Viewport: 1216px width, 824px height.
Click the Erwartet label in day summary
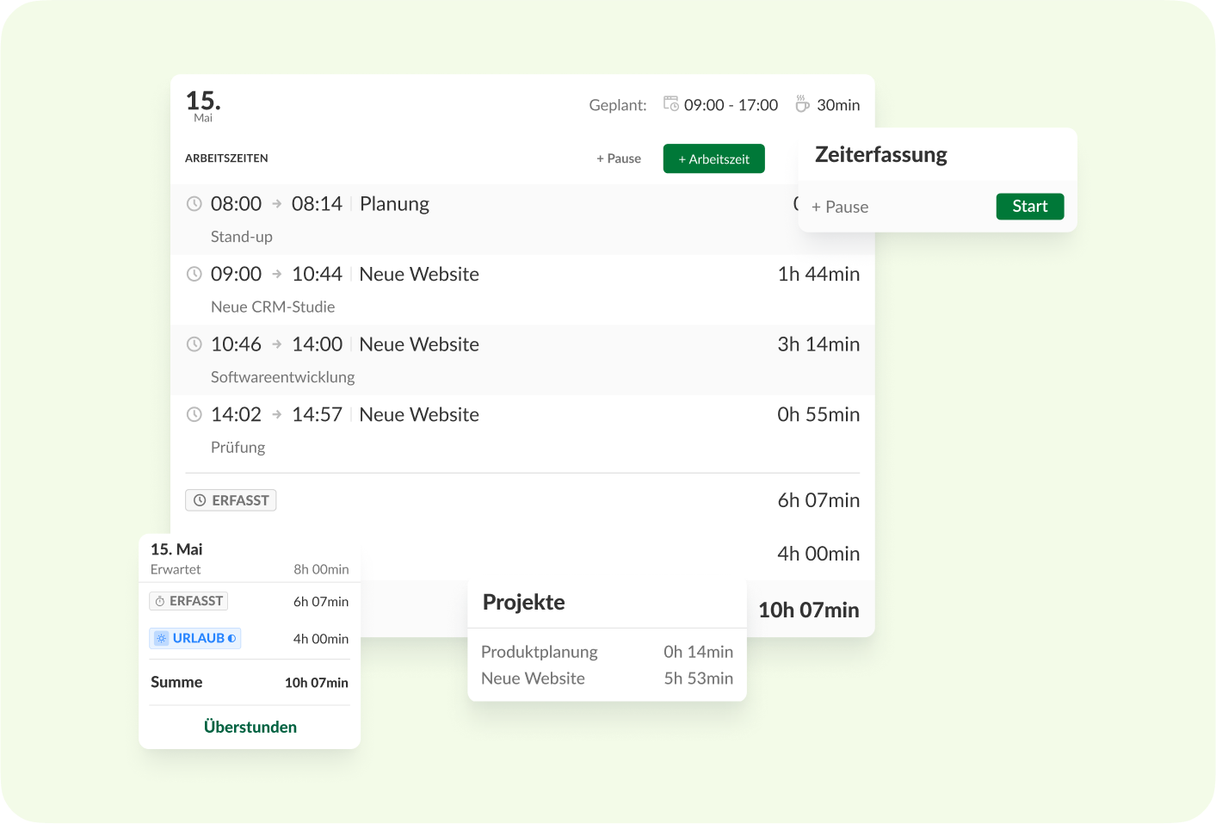pos(176,569)
